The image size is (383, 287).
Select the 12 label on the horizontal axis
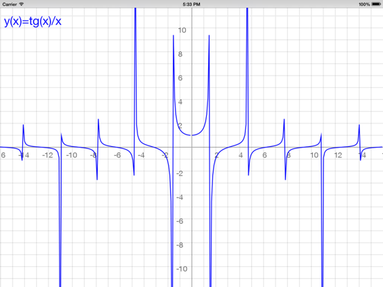coord(338,155)
